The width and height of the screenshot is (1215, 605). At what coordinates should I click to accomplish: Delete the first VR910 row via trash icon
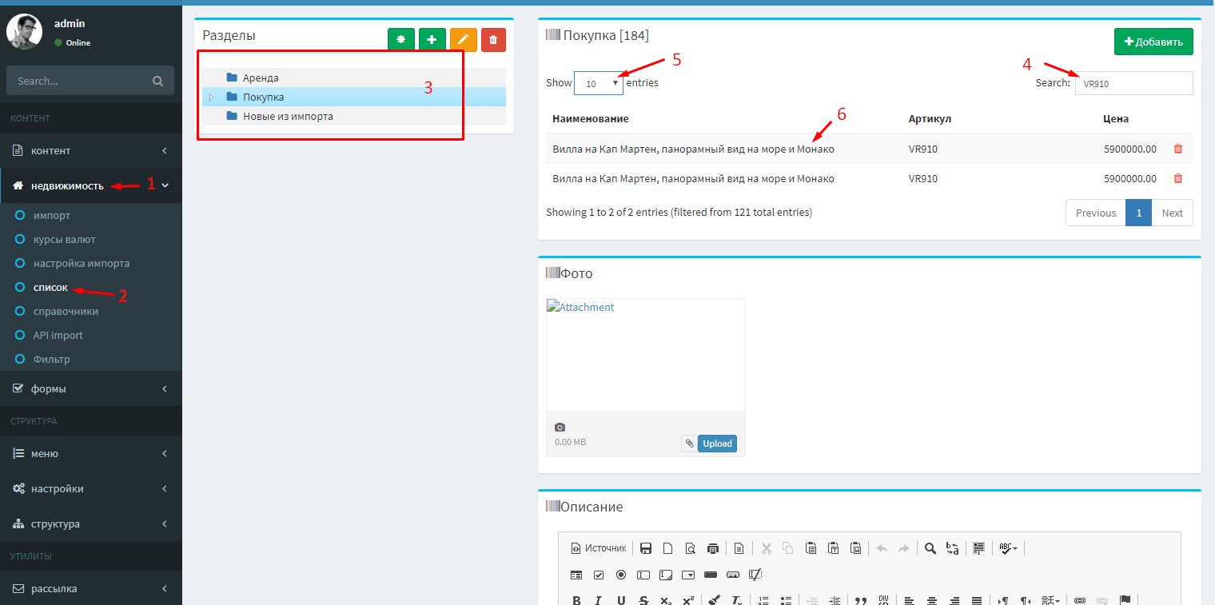[1177, 149]
